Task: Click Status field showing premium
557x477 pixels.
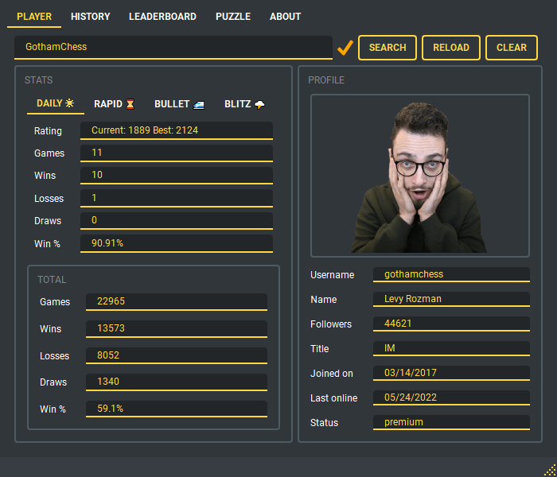Action: [451, 423]
